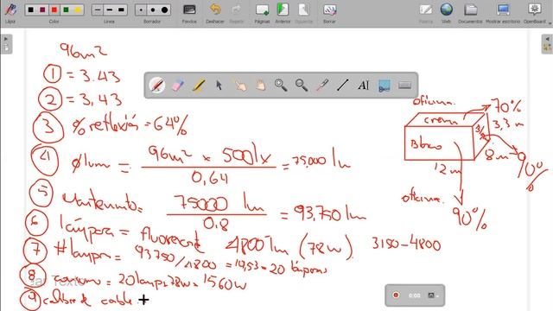Select the zoom out magnifier

click(x=302, y=86)
